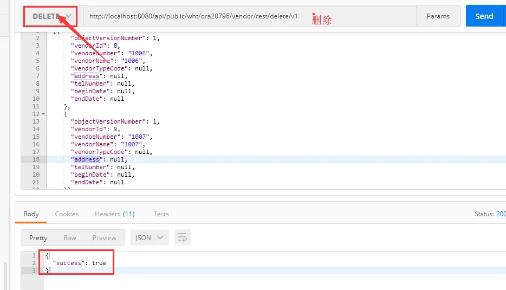Click the line 8 "telNumber" entry
Screen dimensions: 506x290
point(102,83)
